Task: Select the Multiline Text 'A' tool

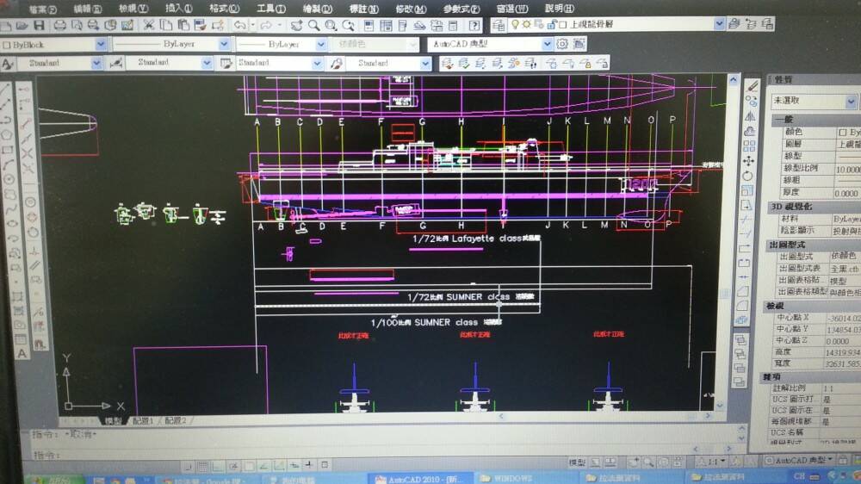Action: point(22,352)
